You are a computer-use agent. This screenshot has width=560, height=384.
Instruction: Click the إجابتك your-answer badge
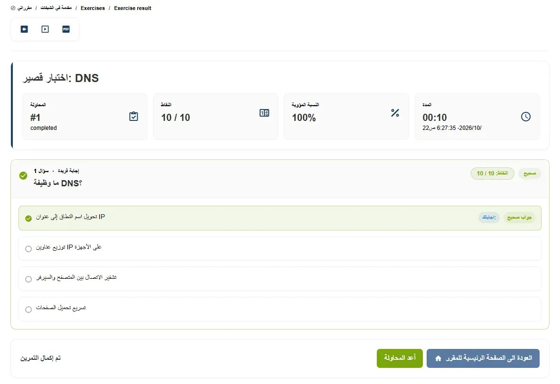click(489, 217)
